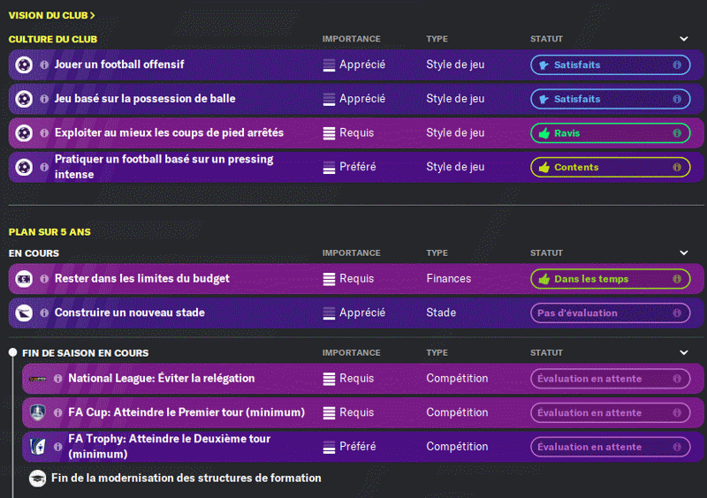Click the budget icon for Rester dans les limites

[24, 279]
